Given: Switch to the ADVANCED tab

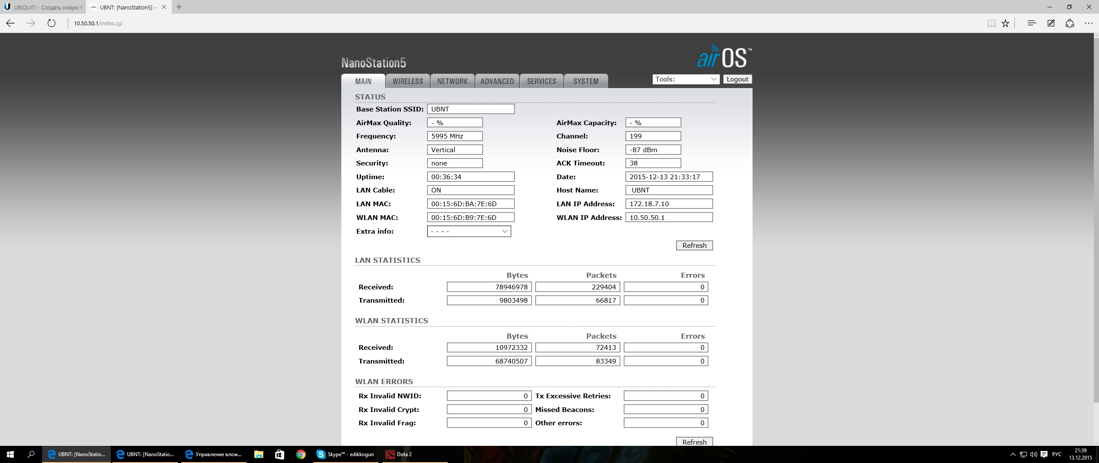Looking at the screenshot, I should [497, 81].
